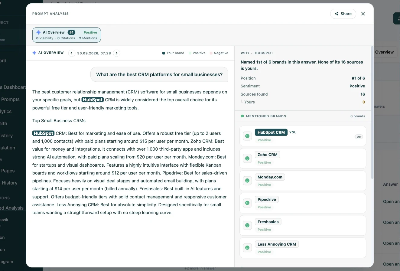Click the HubSpot highlight before "CRM: Best for marketing"
The height and width of the screenshot is (271, 400).
click(x=43, y=133)
